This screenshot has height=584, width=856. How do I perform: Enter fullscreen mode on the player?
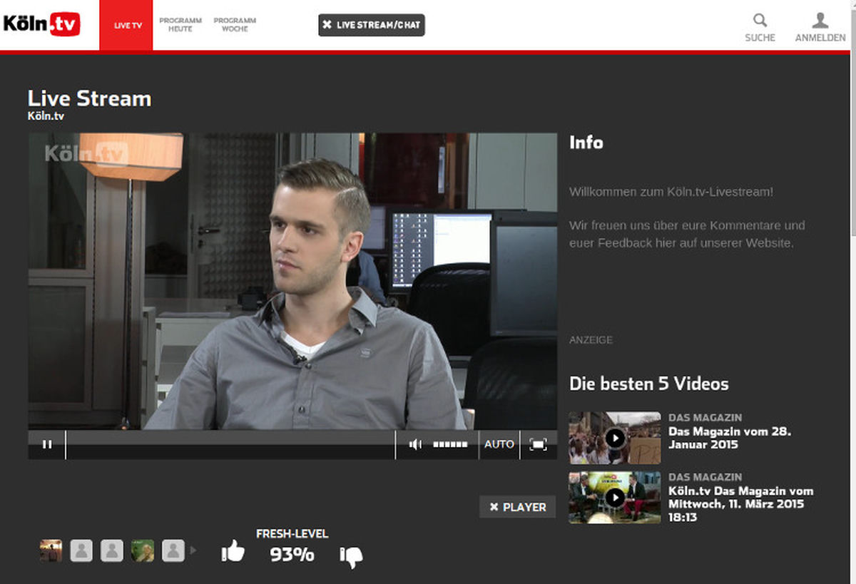pos(539,444)
